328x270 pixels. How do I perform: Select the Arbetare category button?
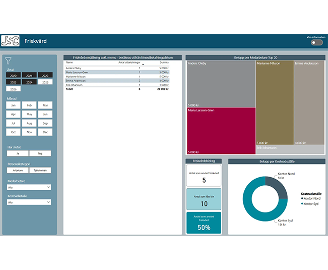coord(18,170)
